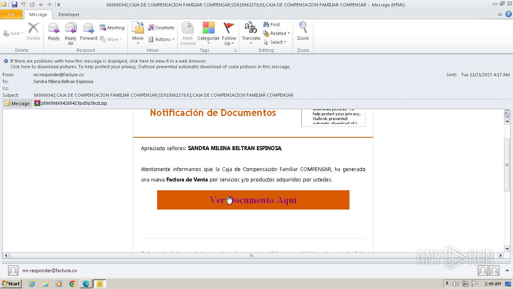Go to next item arrow in title bar
Screen dimensions: 513x289
point(50,5)
